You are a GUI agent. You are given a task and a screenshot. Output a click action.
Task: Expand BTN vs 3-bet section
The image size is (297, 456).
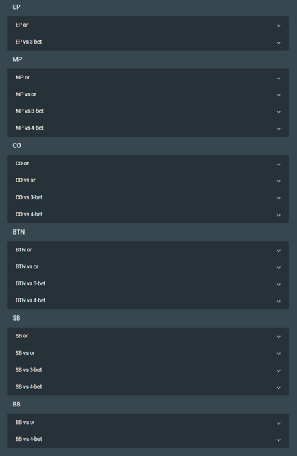pyautogui.click(x=148, y=283)
